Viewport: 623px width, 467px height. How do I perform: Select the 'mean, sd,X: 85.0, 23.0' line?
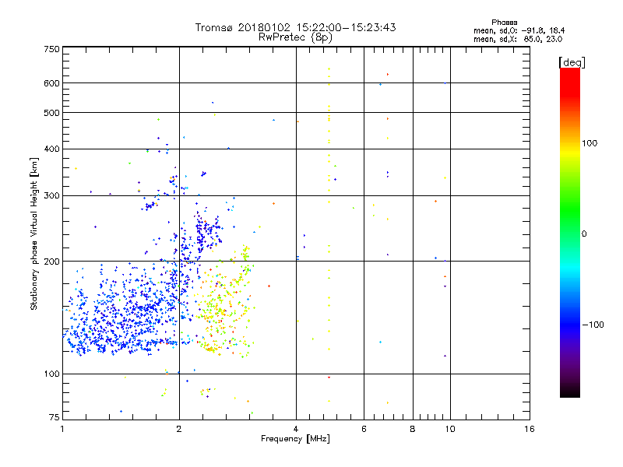518,39
